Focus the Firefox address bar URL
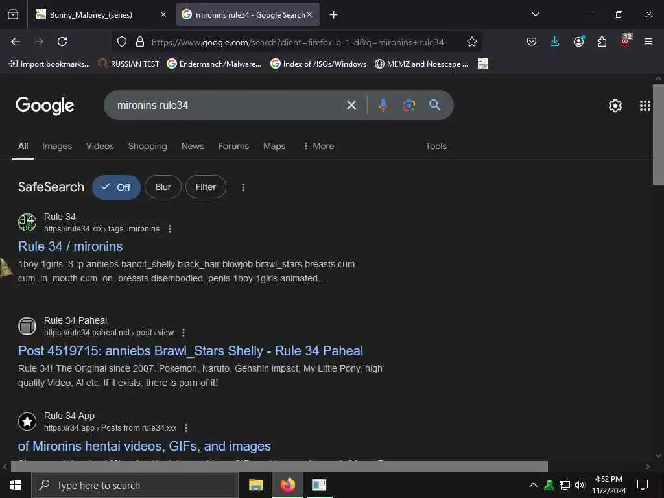Viewport: 664px width, 498px height. pos(298,42)
